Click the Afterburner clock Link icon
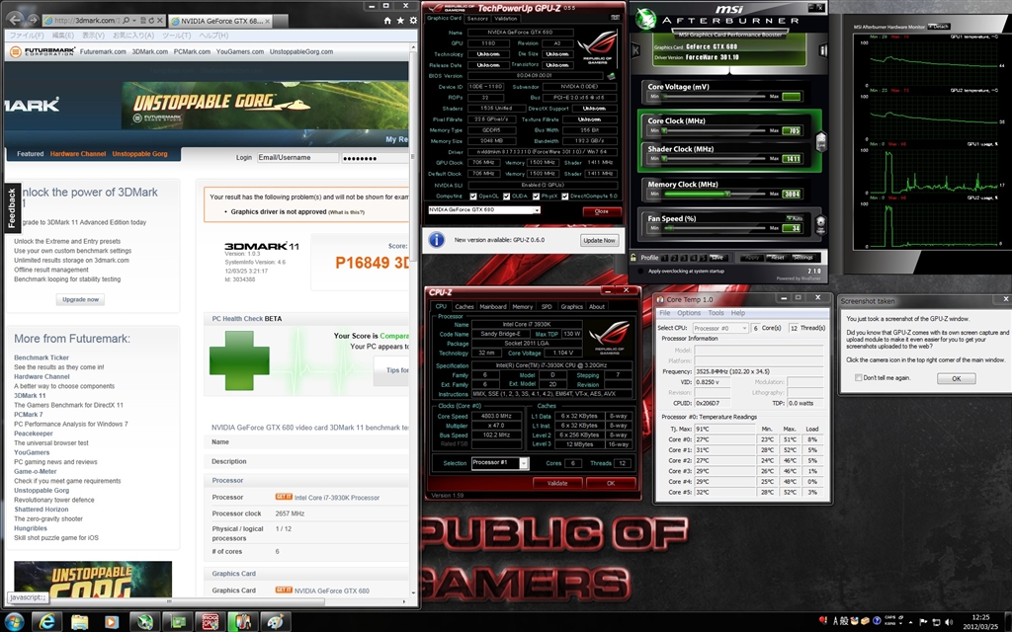The width and height of the screenshot is (1012, 632). (821, 140)
